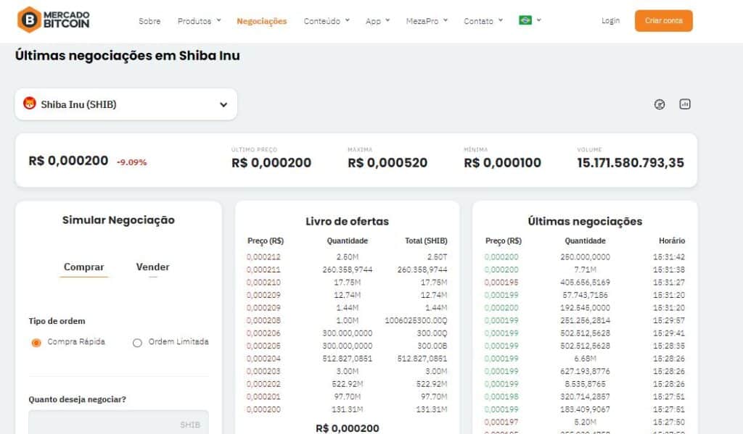Click the trade quantity 6.68M

pyautogui.click(x=585, y=359)
